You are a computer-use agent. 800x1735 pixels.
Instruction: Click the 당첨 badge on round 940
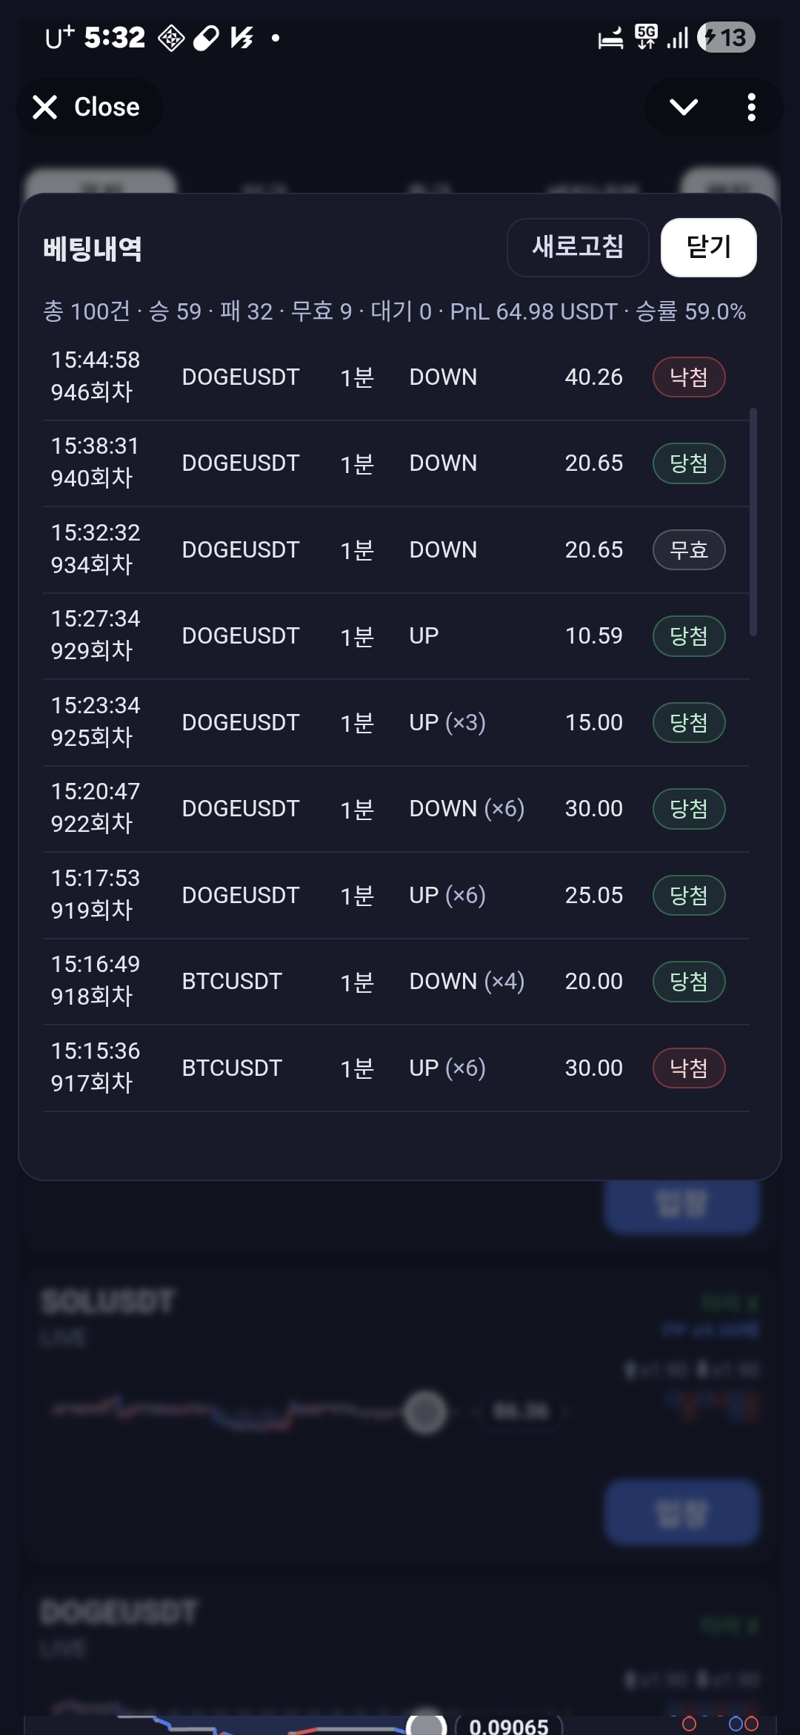pyautogui.click(x=688, y=463)
